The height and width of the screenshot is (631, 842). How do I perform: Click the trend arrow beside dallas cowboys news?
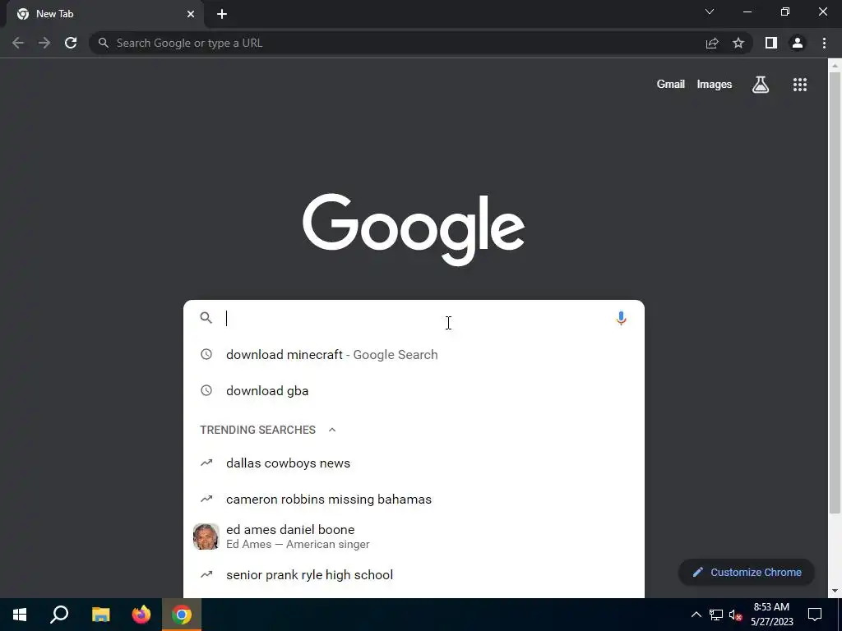[206, 463]
